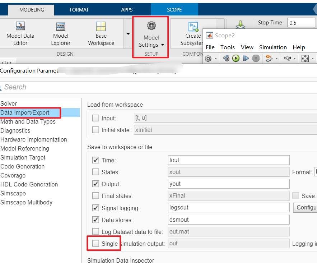Open the Simulation menu in Scope2
This screenshot has height=263, width=317.
point(273,47)
